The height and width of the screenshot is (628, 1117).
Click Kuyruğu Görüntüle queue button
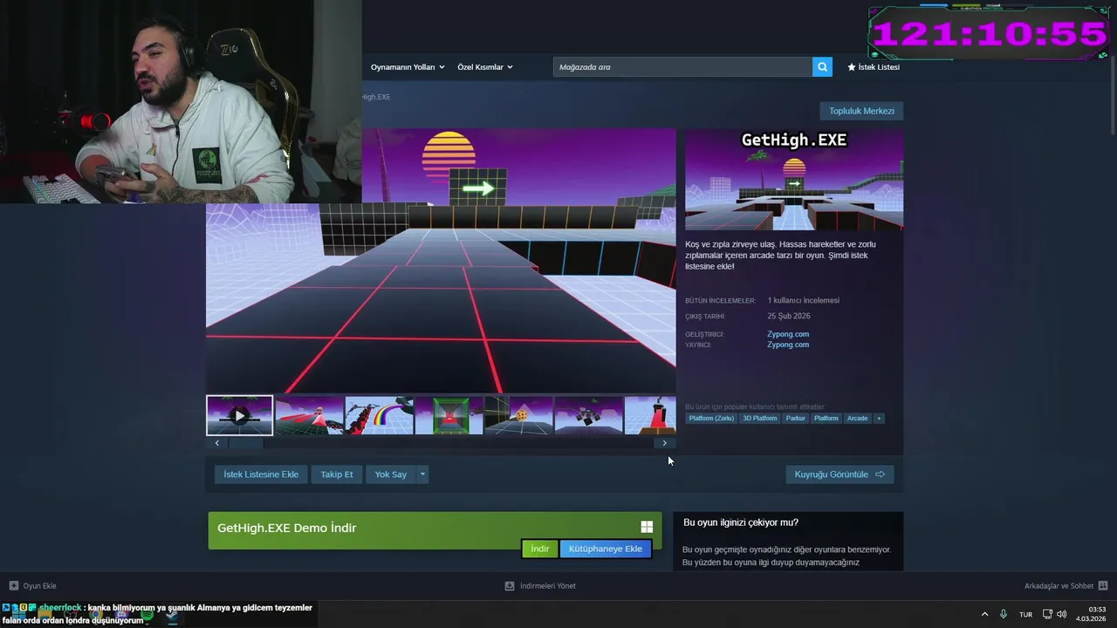coord(839,474)
